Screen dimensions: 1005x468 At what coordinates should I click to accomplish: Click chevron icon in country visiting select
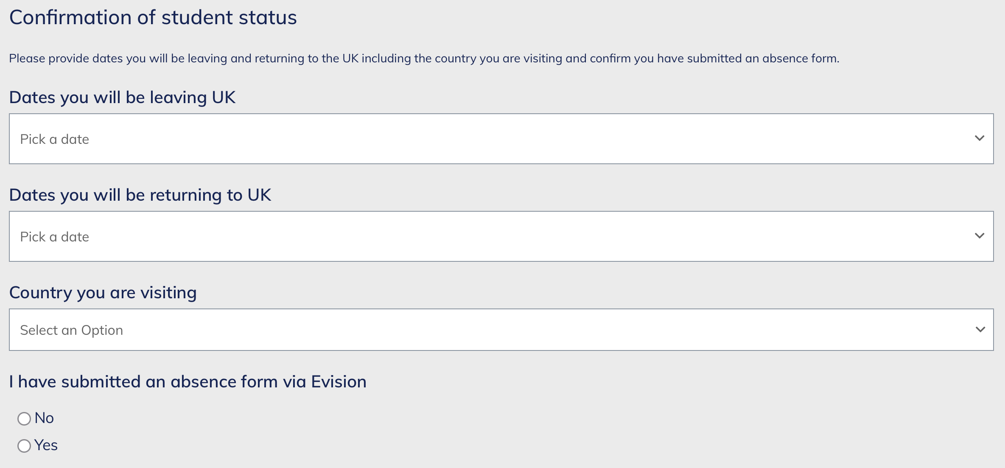point(980,330)
